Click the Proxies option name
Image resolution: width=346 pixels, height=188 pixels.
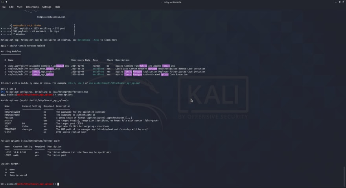[x=9, y=117]
